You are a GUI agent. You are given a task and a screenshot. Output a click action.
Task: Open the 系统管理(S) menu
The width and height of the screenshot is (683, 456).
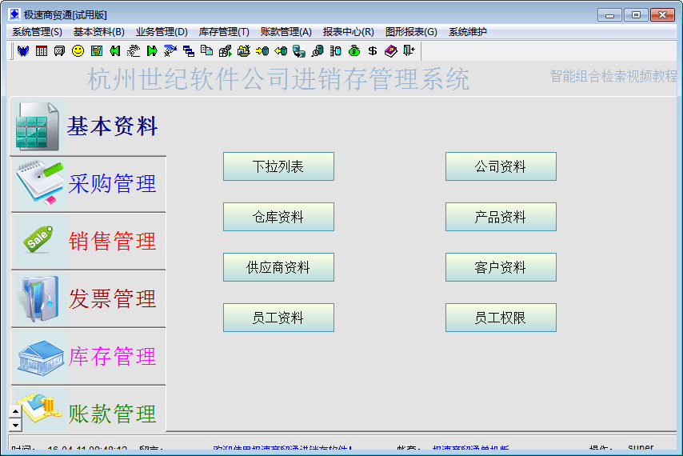[x=37, y=32]
